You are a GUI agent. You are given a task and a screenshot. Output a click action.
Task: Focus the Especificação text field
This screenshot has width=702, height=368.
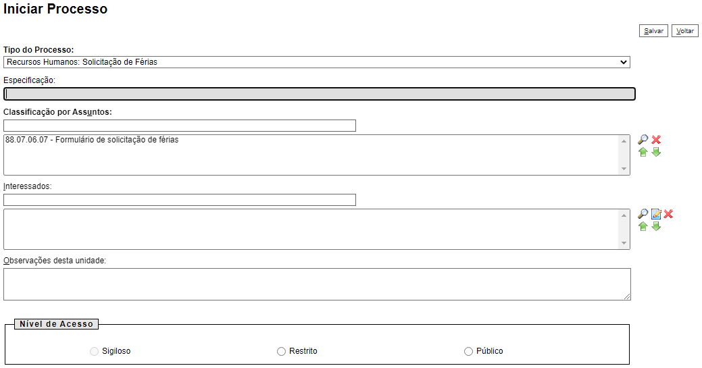click(319, 94)
